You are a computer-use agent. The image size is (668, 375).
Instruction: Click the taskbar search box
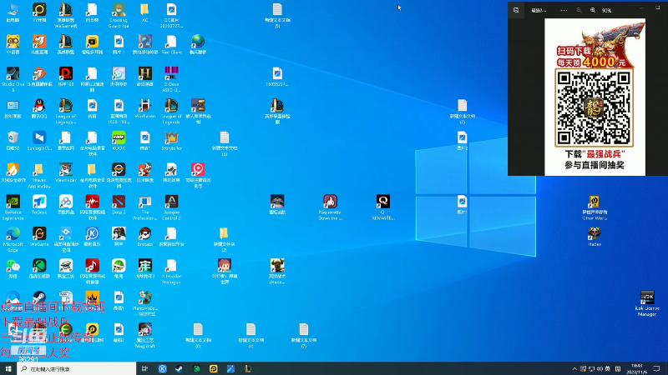click(x=77, y=368)
